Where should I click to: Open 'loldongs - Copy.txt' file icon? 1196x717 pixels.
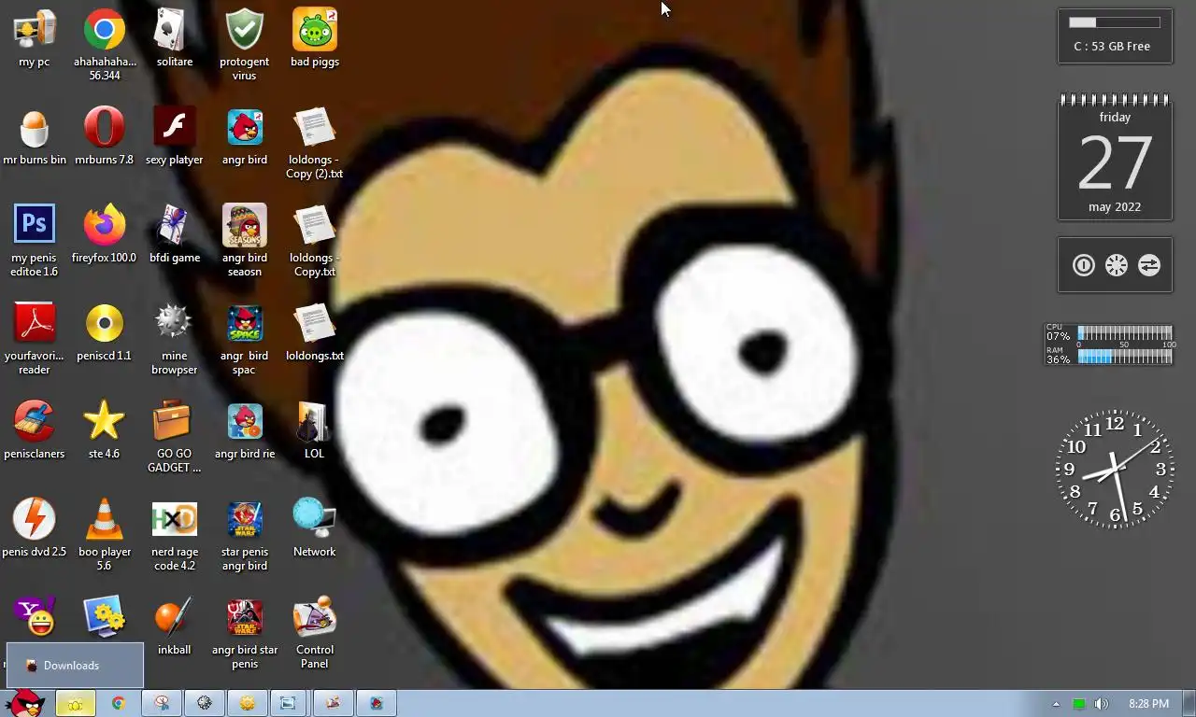(x=315, y=241)
